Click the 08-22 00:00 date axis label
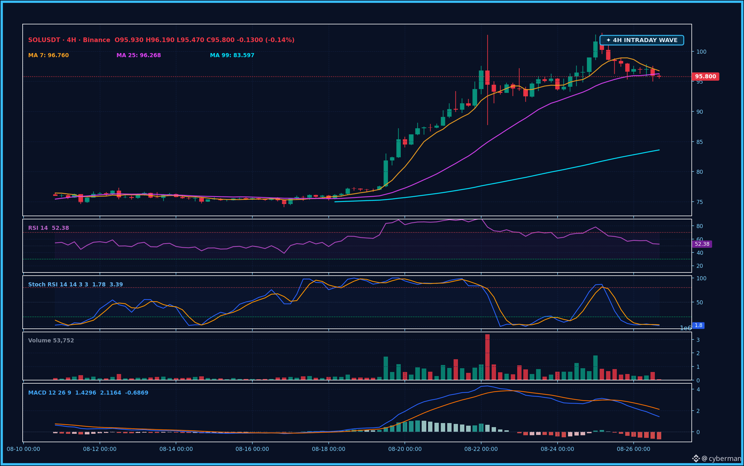 (x=481, y=449)
